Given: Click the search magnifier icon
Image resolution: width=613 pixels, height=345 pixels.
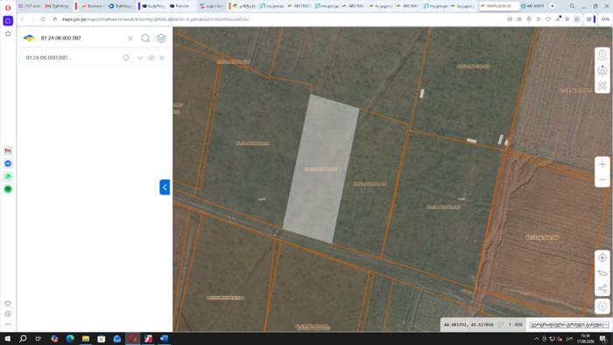Looking at the screenshot, I should [145, 39].
